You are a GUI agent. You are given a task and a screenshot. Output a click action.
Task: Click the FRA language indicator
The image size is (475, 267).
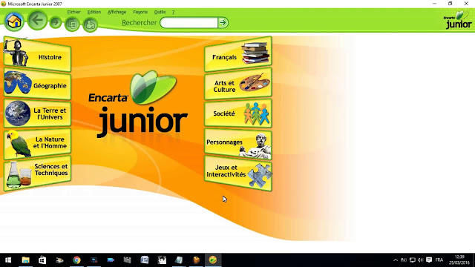(x=439, y=260)
